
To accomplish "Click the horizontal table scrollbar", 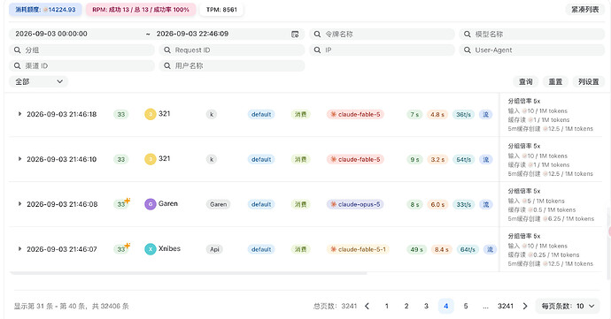I will (188, 273).
